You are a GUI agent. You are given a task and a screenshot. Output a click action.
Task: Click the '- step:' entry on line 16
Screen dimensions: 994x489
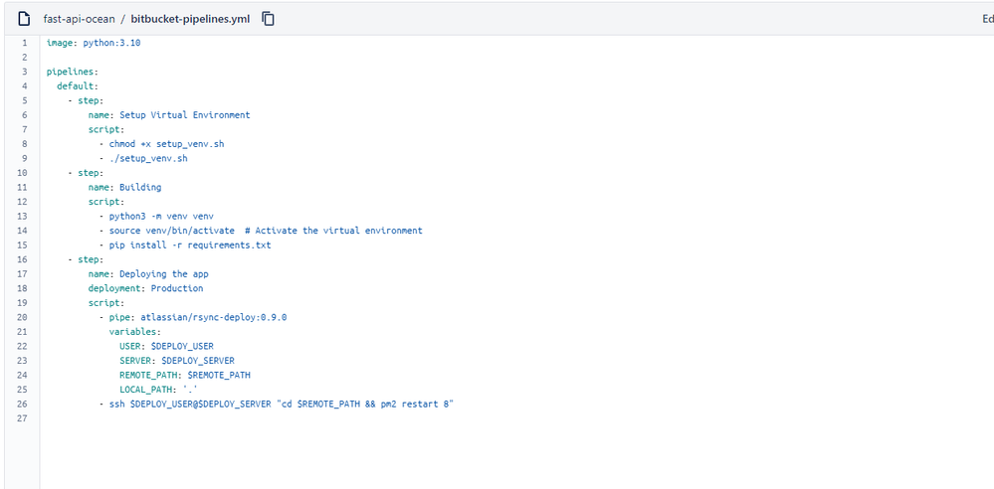(x=86, y=259)
